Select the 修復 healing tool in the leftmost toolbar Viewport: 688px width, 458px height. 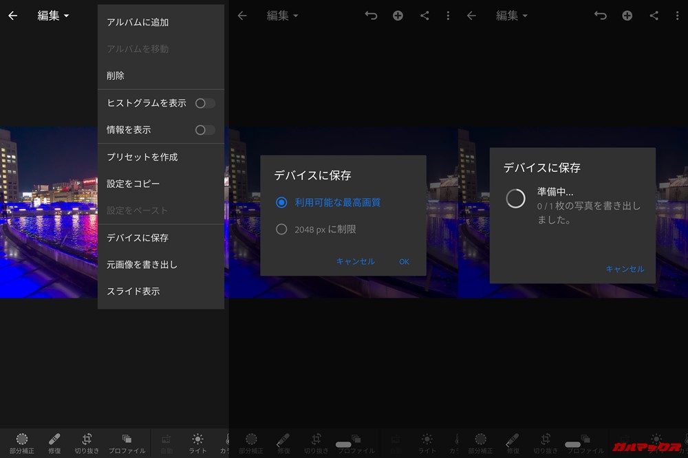(x=54, y=444)
